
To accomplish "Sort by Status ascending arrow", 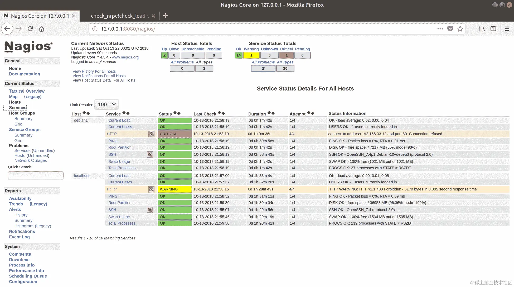I will [x=175, y=113].
